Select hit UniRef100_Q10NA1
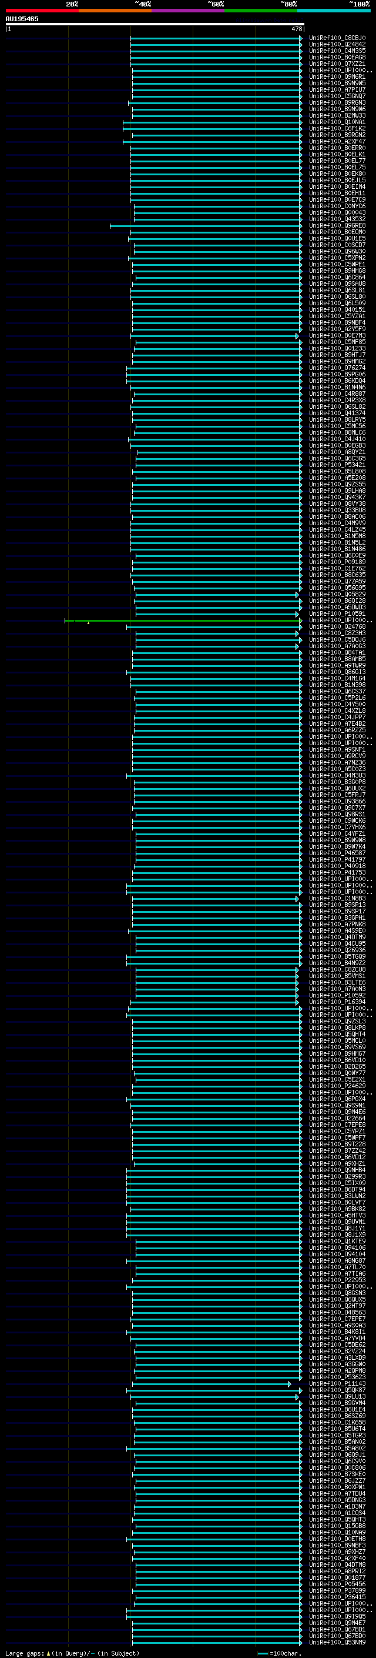The image size is (376, 1658). [337, 122]
